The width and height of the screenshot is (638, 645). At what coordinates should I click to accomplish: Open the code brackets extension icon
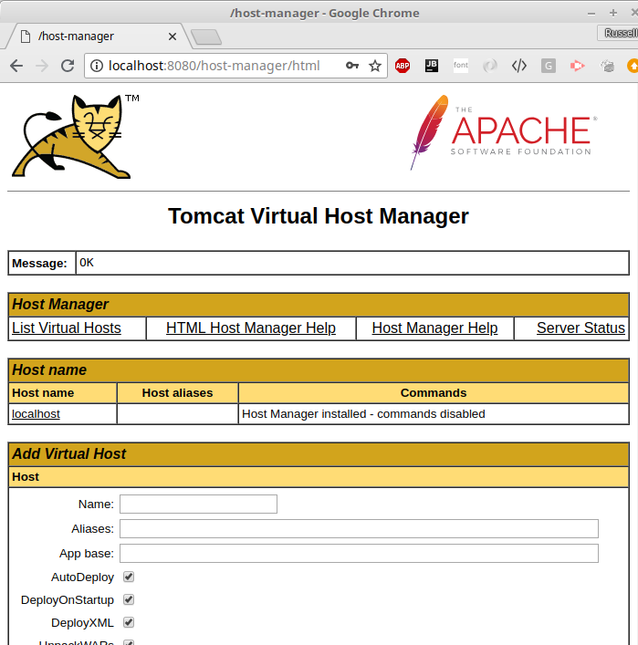coord(519,66)
